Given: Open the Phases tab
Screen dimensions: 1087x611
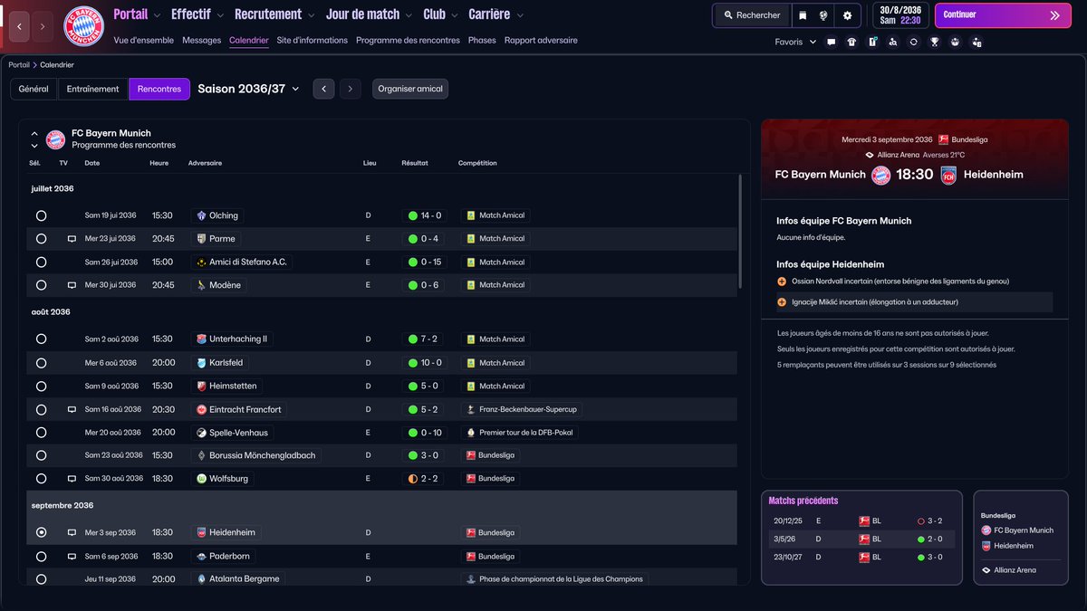Looking at the screenshot, I should tap(482, 41).
